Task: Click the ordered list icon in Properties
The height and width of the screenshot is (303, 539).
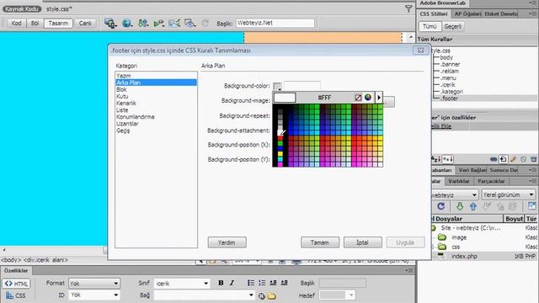Action: tap(262, 283)
